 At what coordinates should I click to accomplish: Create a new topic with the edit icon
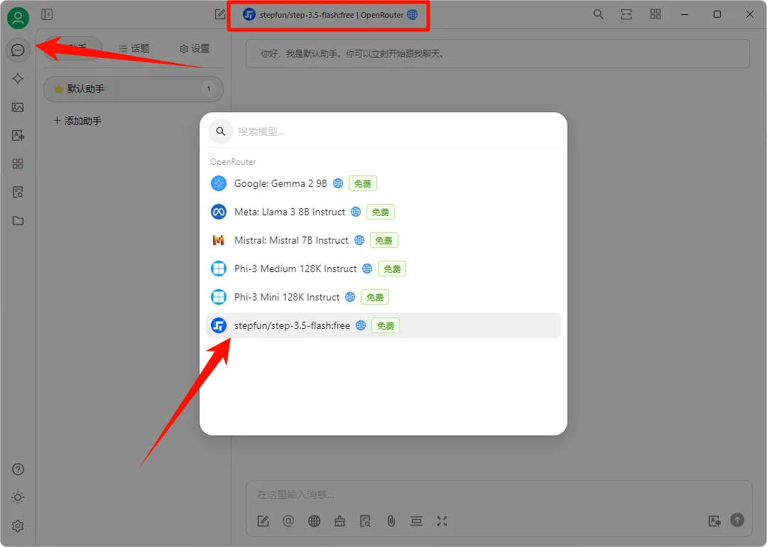(220, 14)
